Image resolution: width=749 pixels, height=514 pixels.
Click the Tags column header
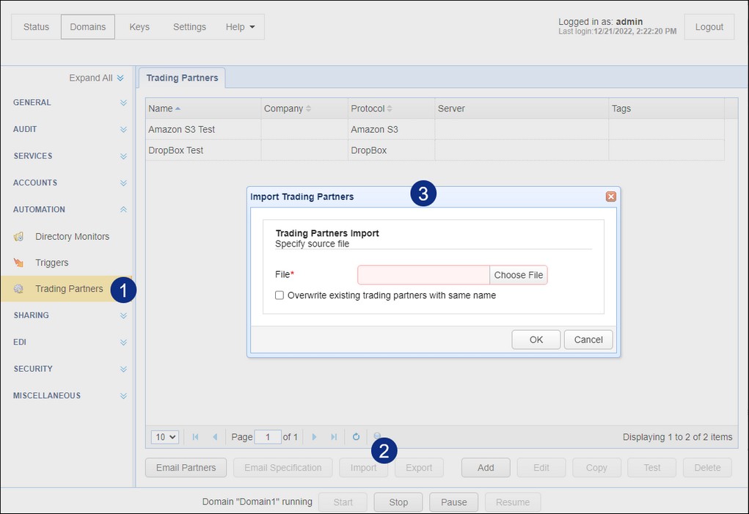coord(667,109)
